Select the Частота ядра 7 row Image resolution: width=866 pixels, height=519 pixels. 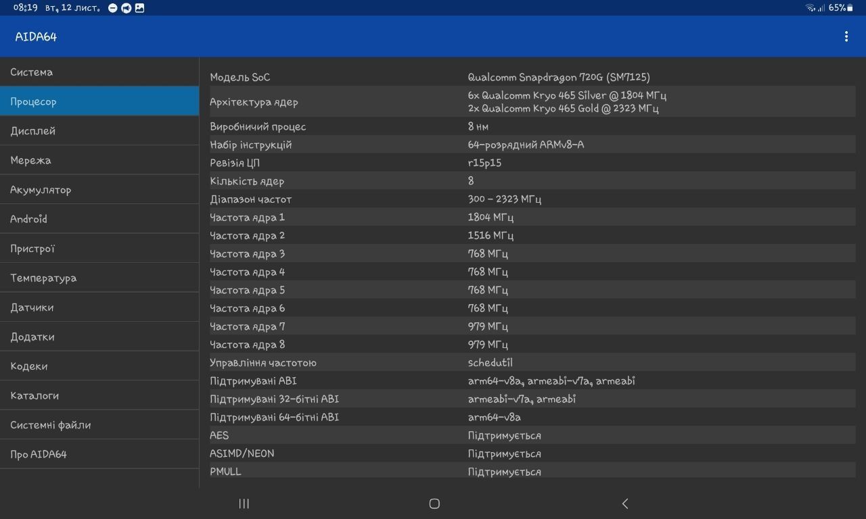531,326
